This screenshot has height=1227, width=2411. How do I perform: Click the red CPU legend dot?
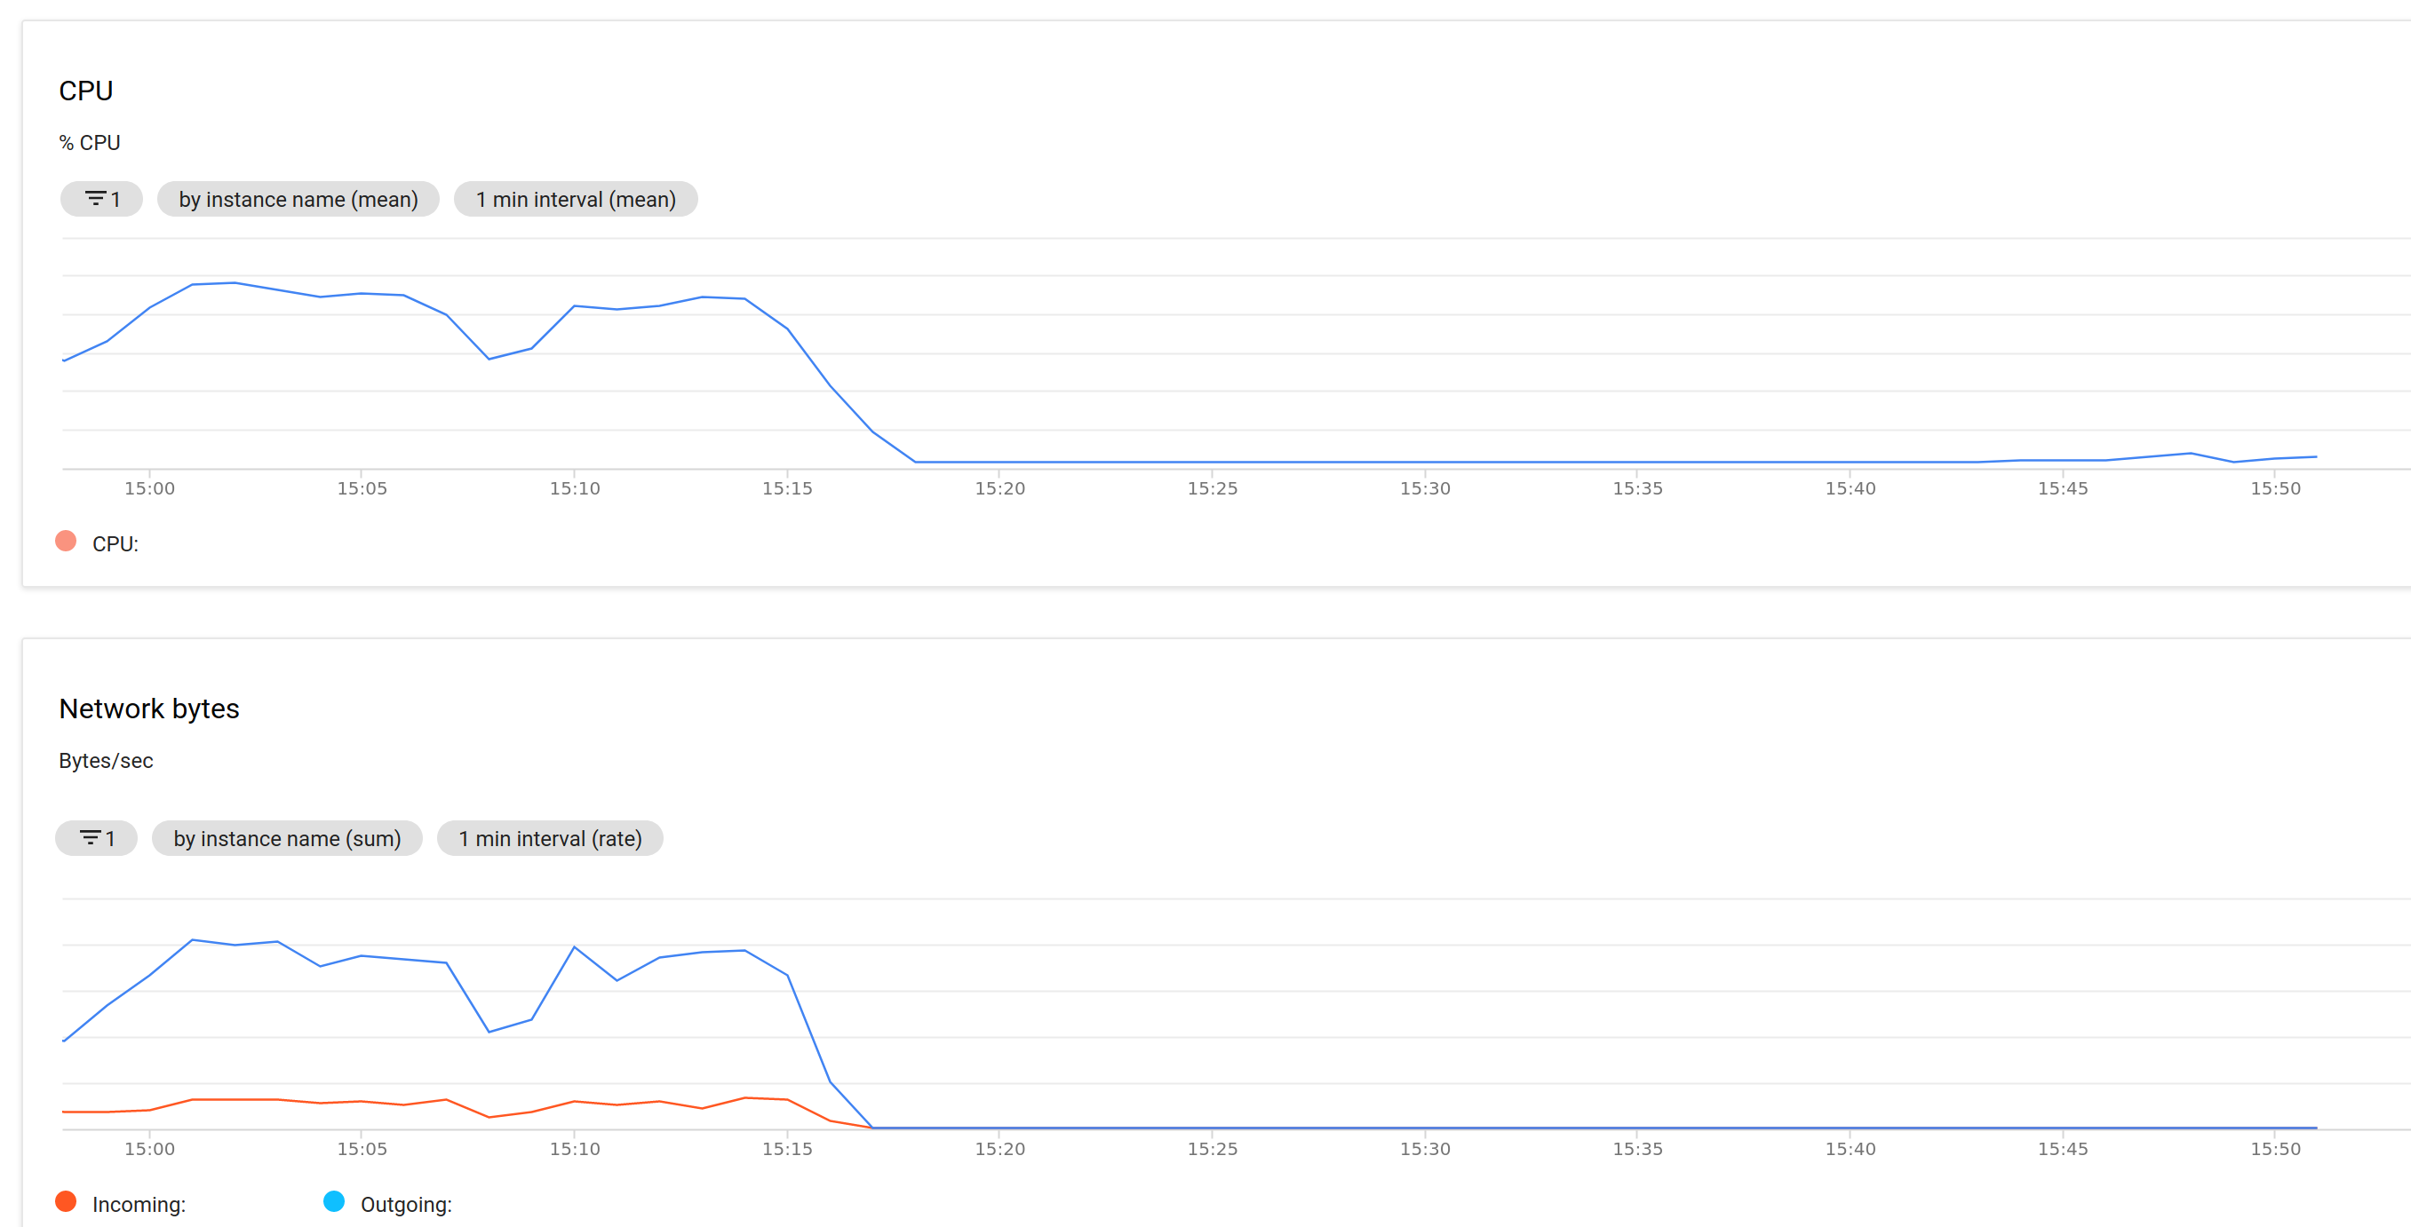[67, 540]
